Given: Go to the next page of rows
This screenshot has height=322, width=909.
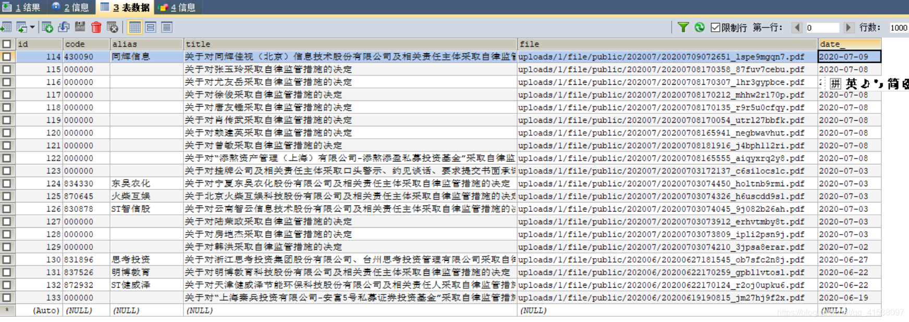Looking at the screenshot, I should (x=849, y=28).
